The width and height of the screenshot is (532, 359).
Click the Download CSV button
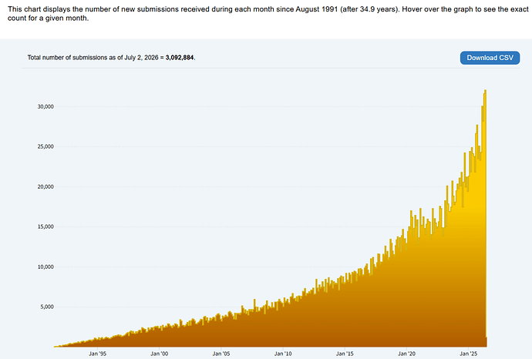490,58
